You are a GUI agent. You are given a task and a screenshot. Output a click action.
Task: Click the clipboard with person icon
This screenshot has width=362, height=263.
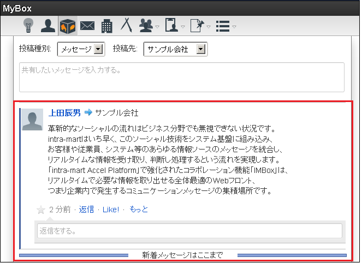(171, 25)
